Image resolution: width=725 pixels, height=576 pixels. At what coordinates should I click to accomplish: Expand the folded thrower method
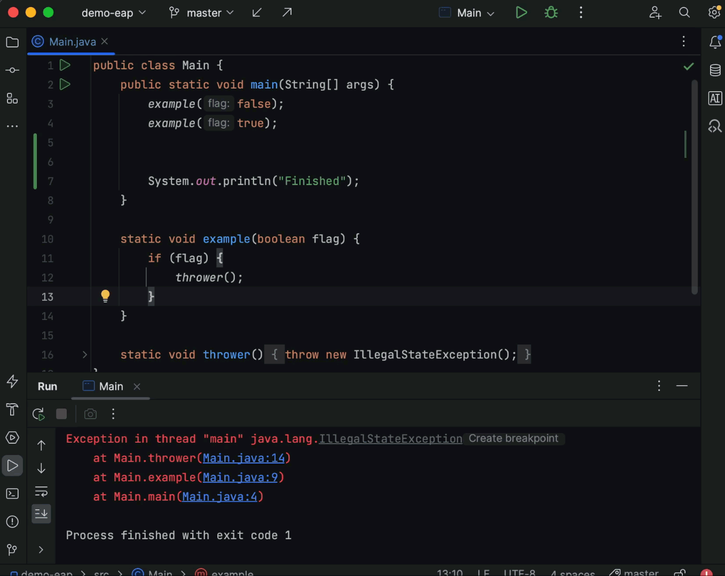(x=84, y=355)
